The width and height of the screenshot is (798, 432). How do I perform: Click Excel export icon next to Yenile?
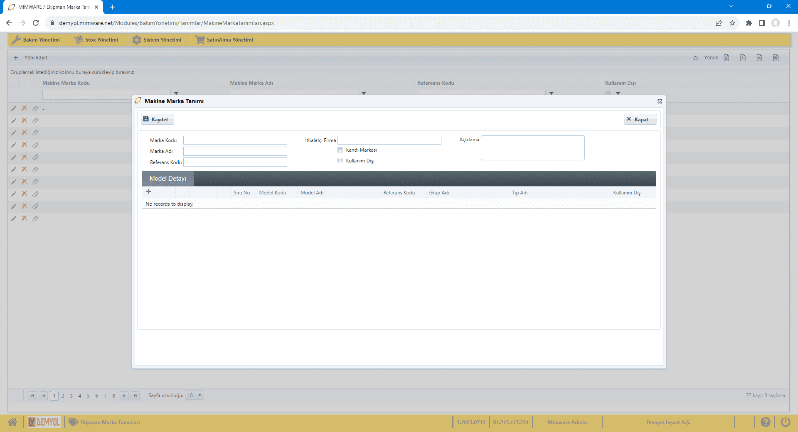coord(726,58)
